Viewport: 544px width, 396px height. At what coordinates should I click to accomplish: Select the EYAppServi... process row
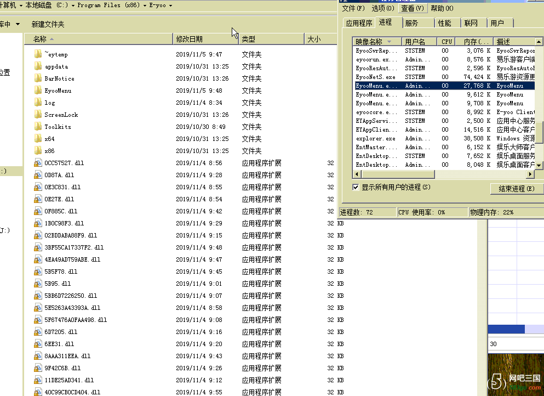445,121
